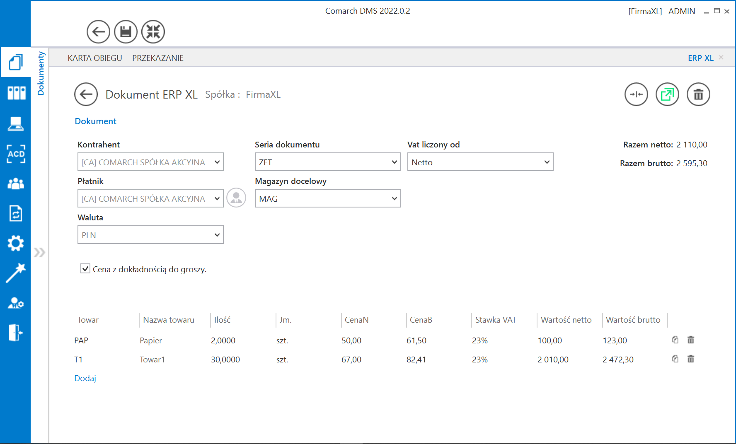This screenshot has height=444, width=736.
Task: Click the Dodaj link to add item
Action: click(x=85, y=378)
